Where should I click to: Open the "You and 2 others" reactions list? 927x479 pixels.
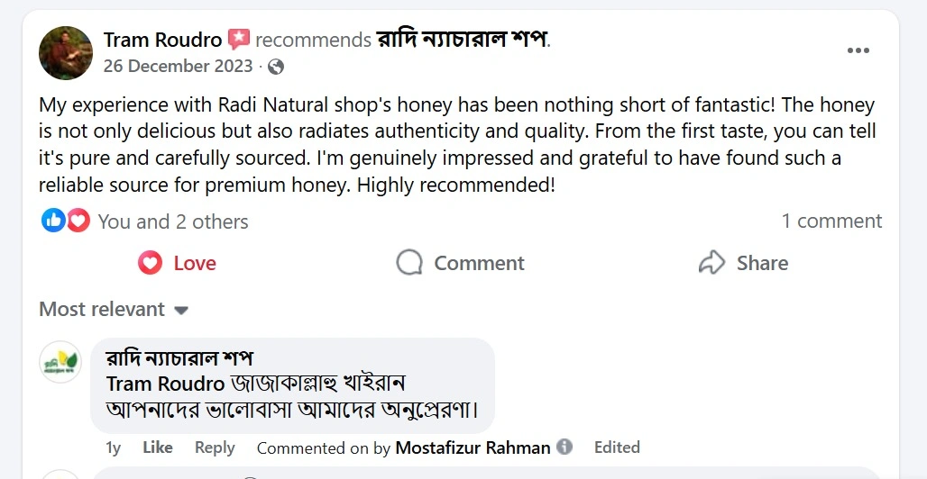172,221
